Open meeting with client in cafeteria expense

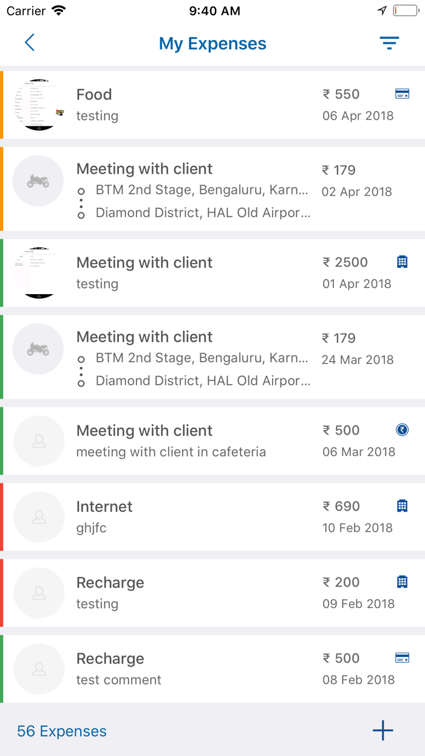194,441
